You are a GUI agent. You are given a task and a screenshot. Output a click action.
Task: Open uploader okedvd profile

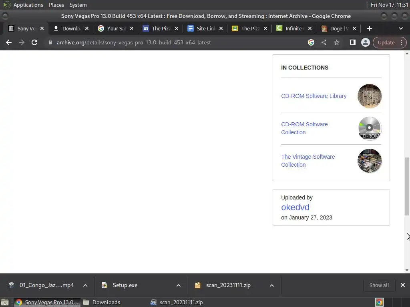point(295,207)
